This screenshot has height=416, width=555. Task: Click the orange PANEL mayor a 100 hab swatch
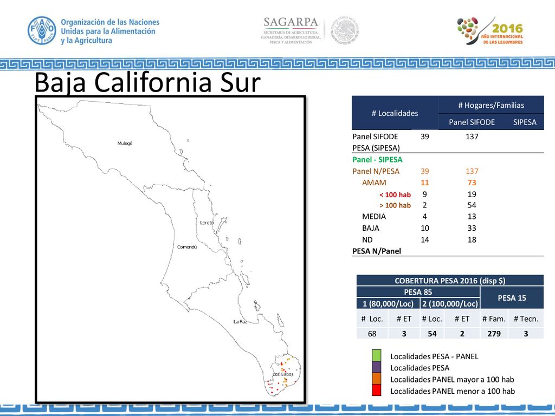tap(376, 379)
